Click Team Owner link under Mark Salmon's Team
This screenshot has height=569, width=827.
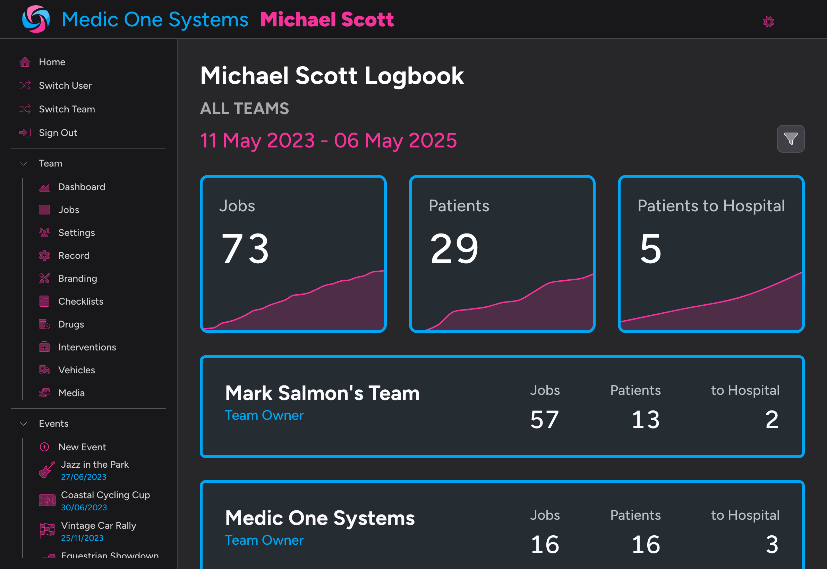point(264,415)
